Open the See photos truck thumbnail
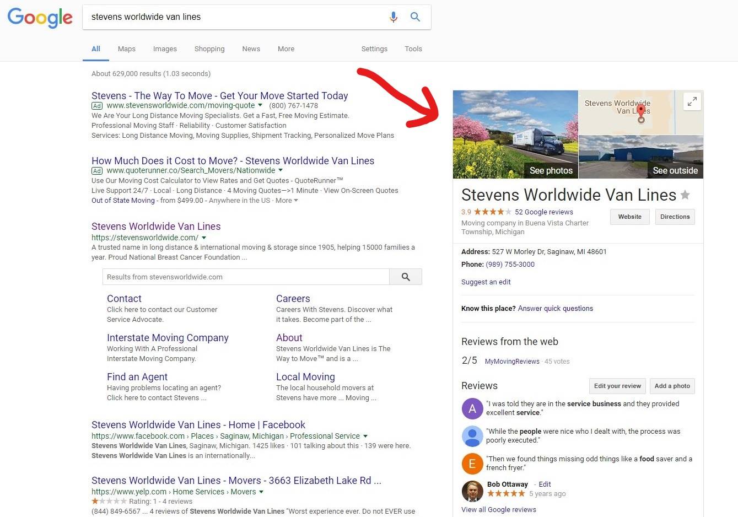Viewport: 738px width, 517px height. point(515,134)
